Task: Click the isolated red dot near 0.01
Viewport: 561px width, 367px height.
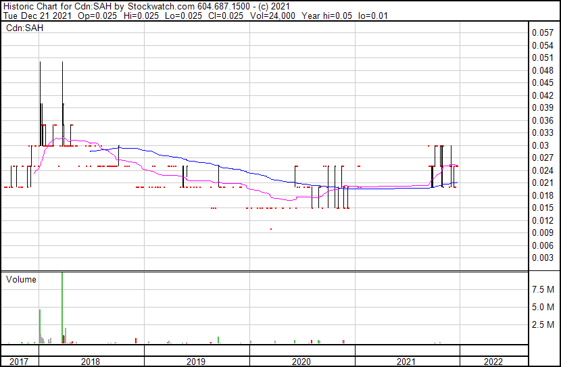Action: click(271, 229)
